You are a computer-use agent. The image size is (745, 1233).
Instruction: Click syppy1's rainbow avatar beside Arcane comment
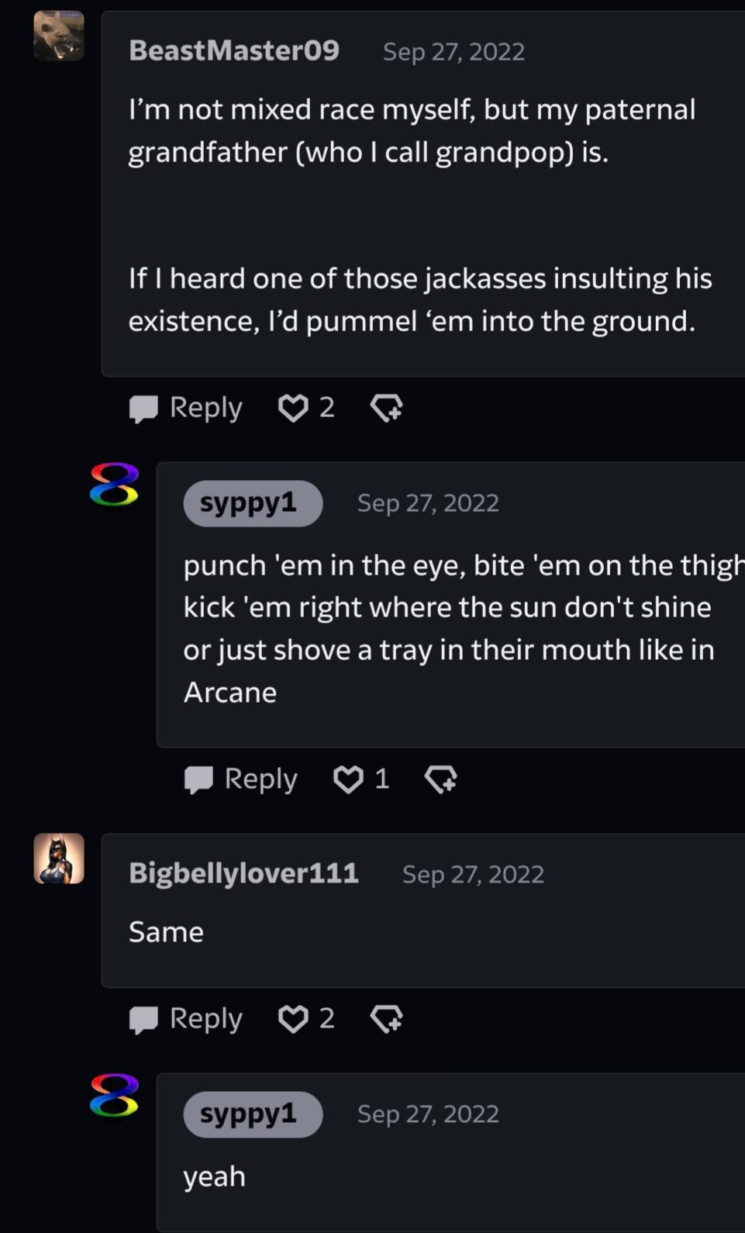tap(114, 485)
